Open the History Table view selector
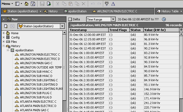The image size is (183, 112). (x=169, y=11)
